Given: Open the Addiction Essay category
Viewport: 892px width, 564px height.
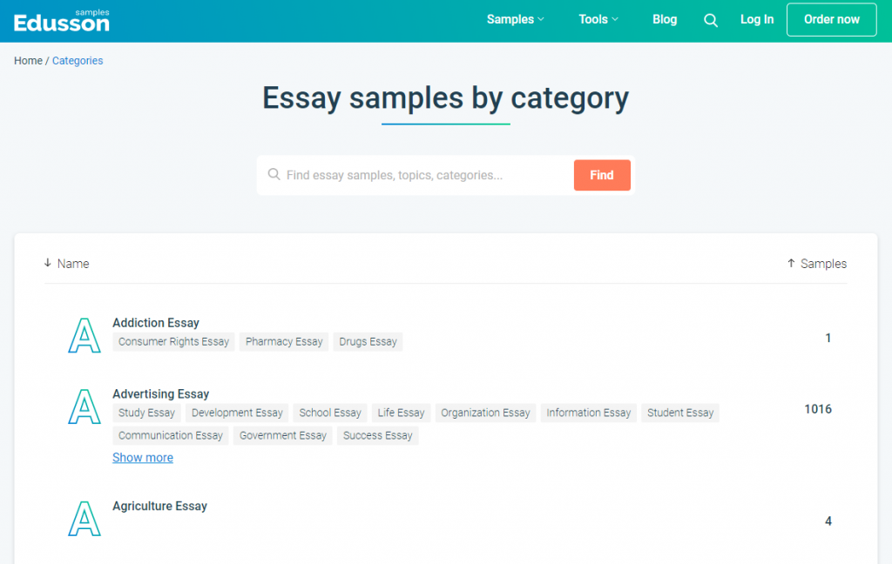Looking at the screenshot, I should click(156, 323).
